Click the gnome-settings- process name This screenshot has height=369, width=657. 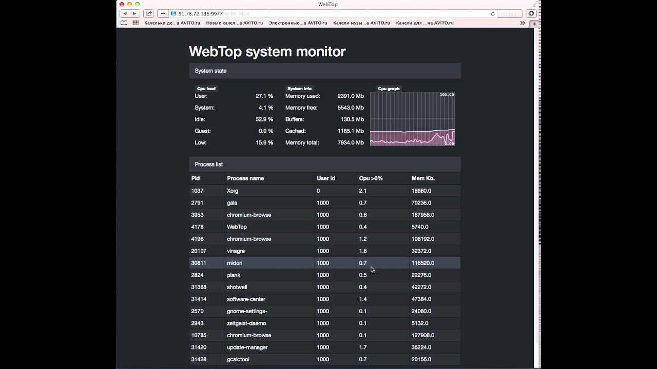[247, 311]
